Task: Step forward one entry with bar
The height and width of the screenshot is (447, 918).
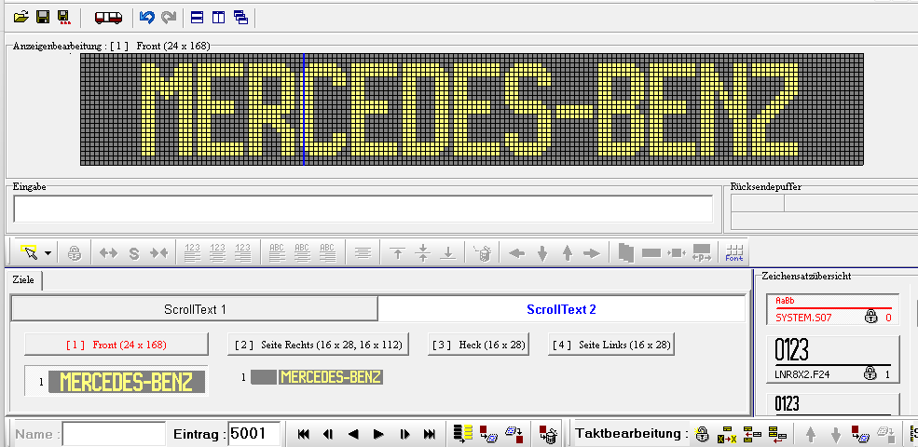Action: click(x=404, y=434)
